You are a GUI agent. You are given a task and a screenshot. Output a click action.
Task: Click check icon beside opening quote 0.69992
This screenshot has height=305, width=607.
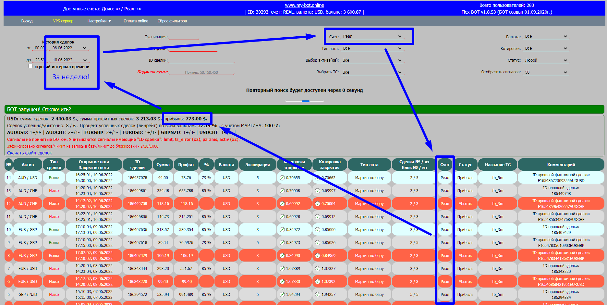click(282, 204)
